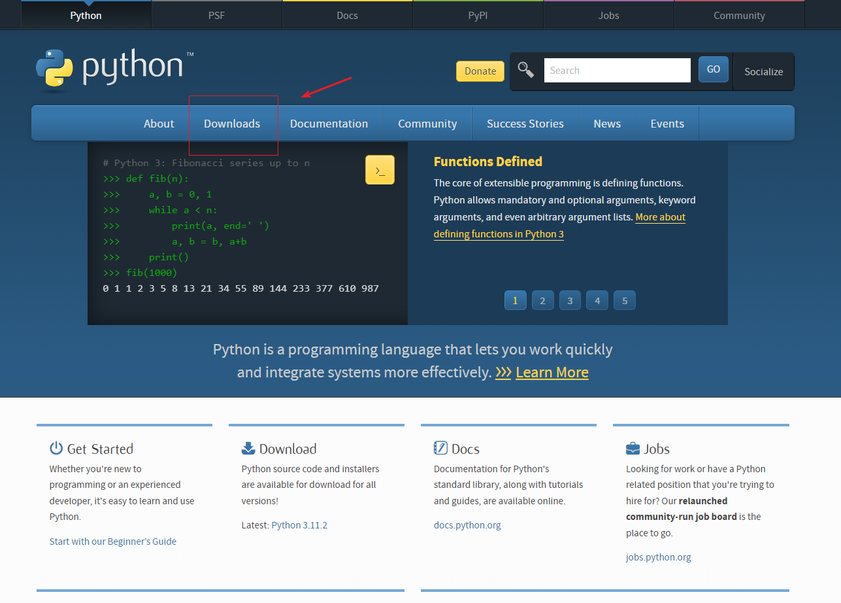This screenshot has width=841, height=603.
Task: Click the Functions Defined heading
Action: click(x=488, y=162)
